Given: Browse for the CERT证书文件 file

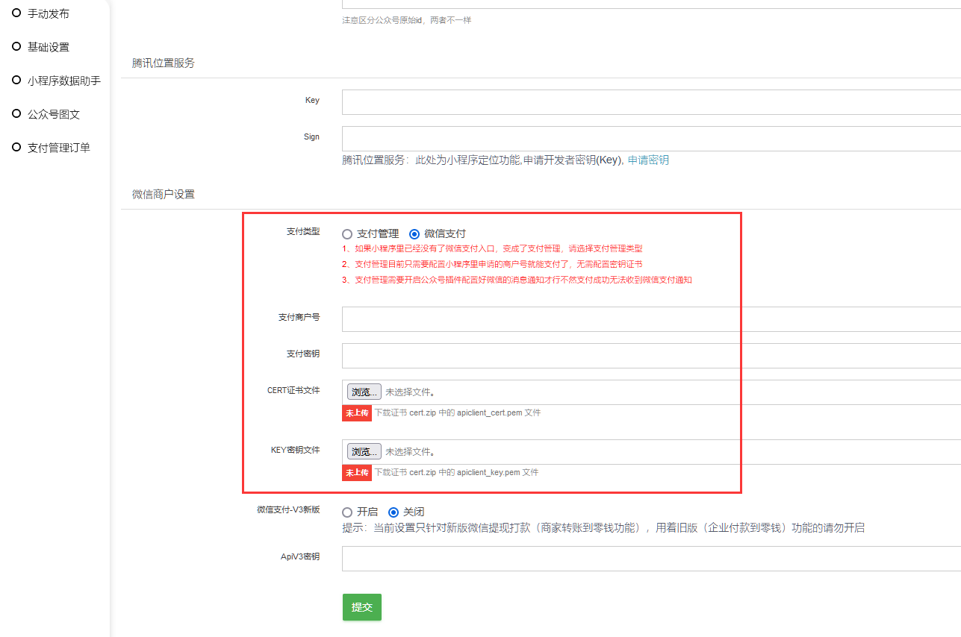Looking at the screenshot, I should (x=364, y=392).
